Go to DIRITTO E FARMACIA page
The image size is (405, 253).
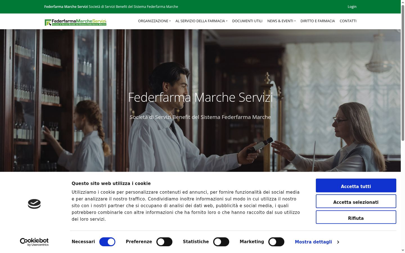[x=318, y=21]
